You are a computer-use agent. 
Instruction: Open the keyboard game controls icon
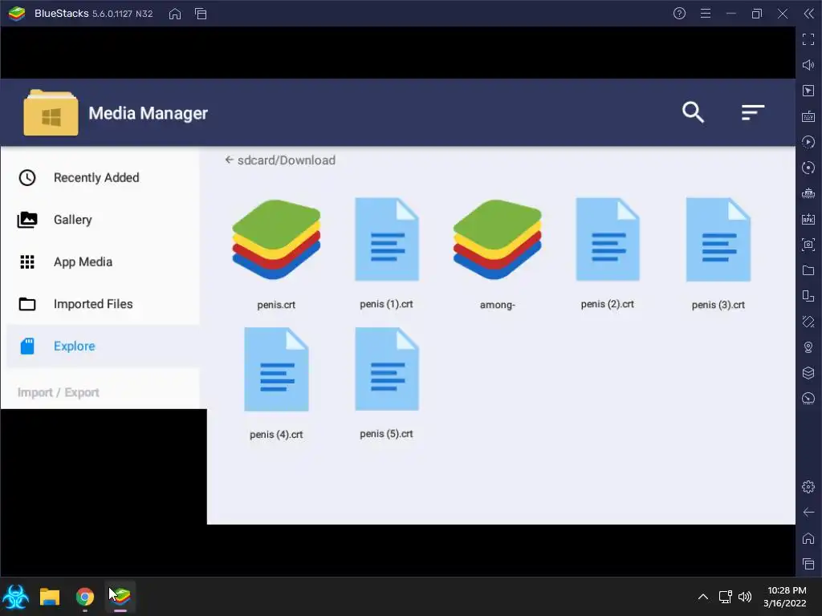(808, 116)
